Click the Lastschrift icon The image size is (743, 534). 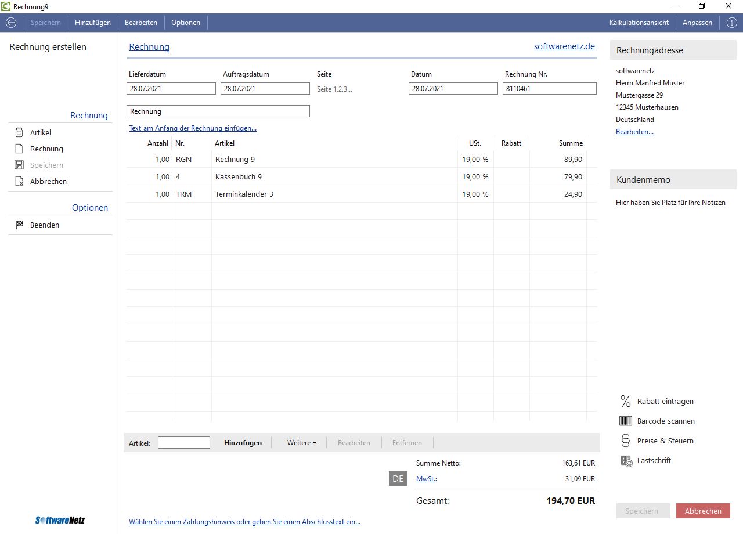pos(626,460)
